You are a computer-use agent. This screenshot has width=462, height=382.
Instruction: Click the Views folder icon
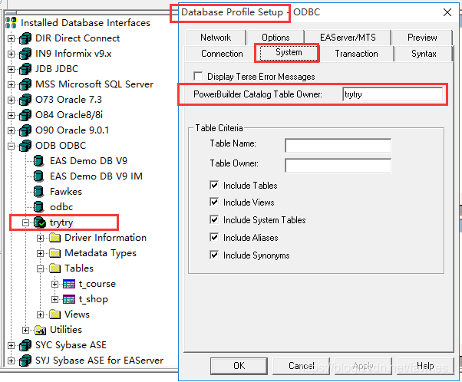tap(54, 314)
